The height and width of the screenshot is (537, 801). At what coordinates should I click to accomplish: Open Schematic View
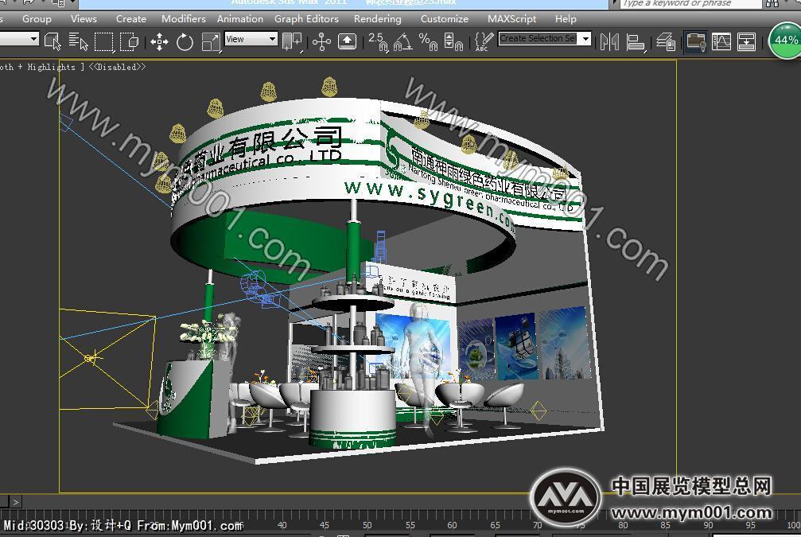tap(746, 41)
